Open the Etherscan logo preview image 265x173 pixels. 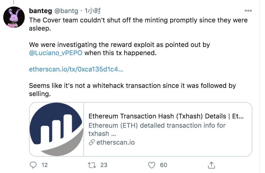pos(57,129)
